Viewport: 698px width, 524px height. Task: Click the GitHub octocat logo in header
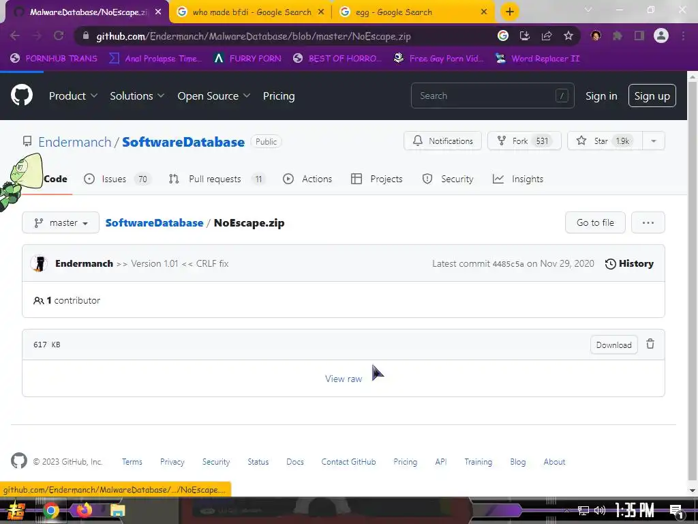tap(21, 95)
